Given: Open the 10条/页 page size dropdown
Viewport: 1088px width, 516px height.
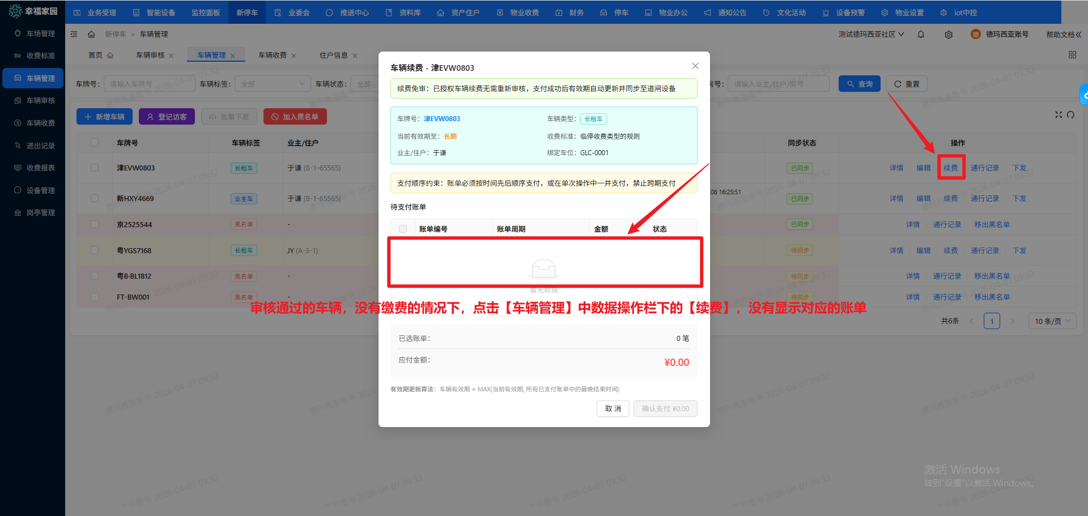Looking at the screenshot, I should point(1052,321).
